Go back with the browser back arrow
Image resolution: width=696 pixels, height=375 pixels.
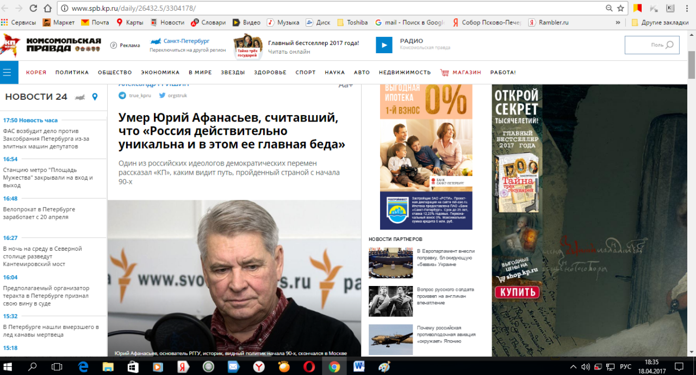pyautogui.click(x=5, y=8)
